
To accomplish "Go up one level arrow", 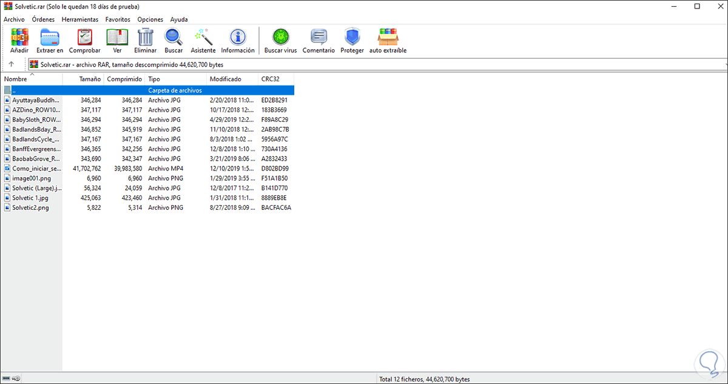I will point(12,64).
